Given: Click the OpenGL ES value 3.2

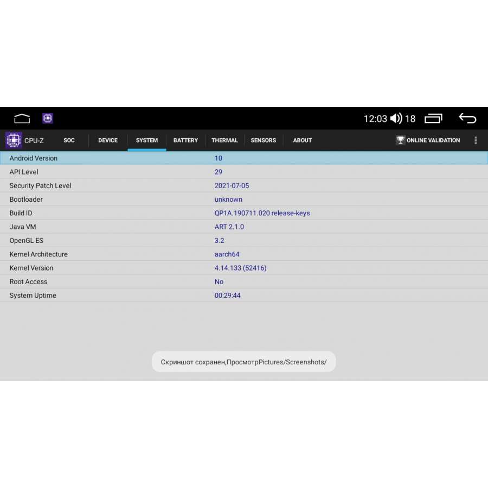Looking at the screenshot, I should click(220, 241).
